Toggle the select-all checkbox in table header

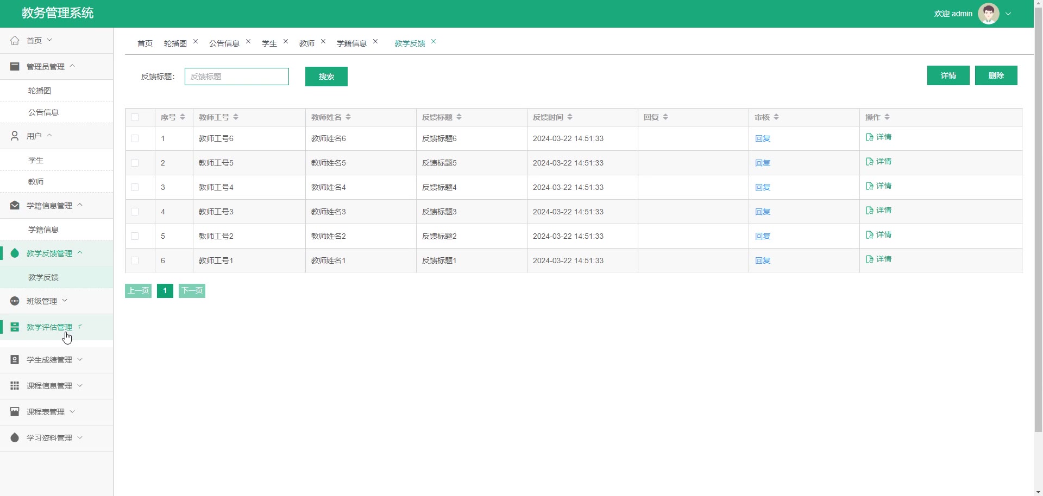[x=135, y=117]
